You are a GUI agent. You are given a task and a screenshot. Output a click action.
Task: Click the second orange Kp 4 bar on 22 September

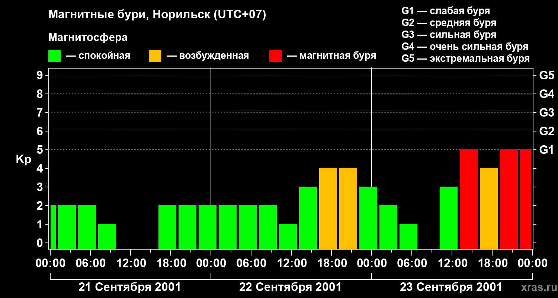coord(348,208)
